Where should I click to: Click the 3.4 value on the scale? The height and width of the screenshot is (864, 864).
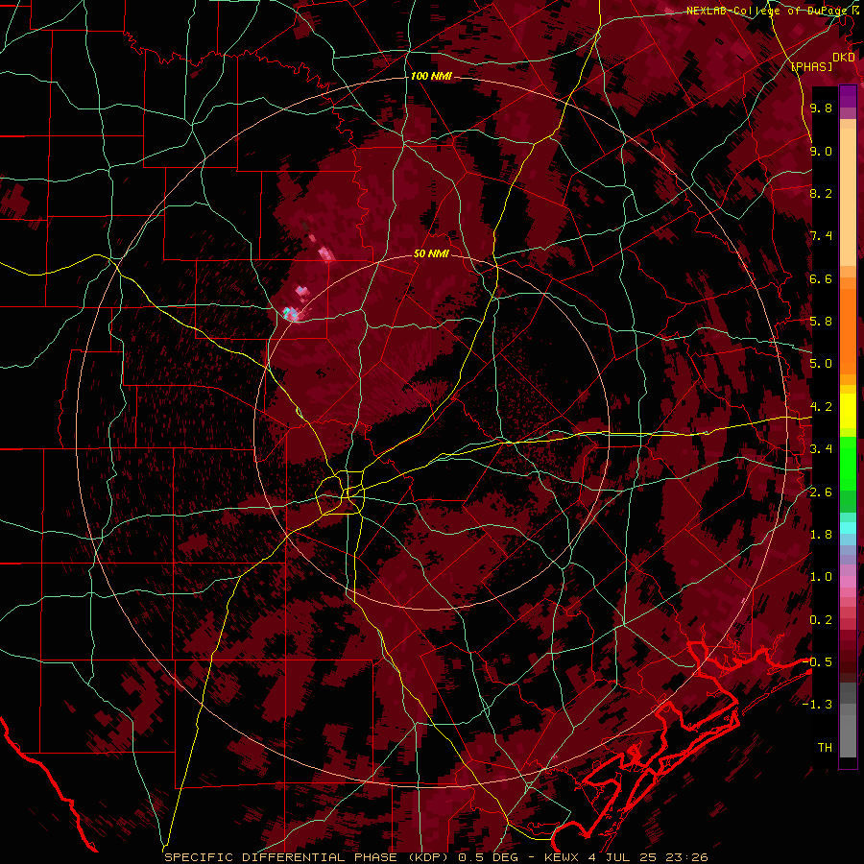[x=821, y=449]
